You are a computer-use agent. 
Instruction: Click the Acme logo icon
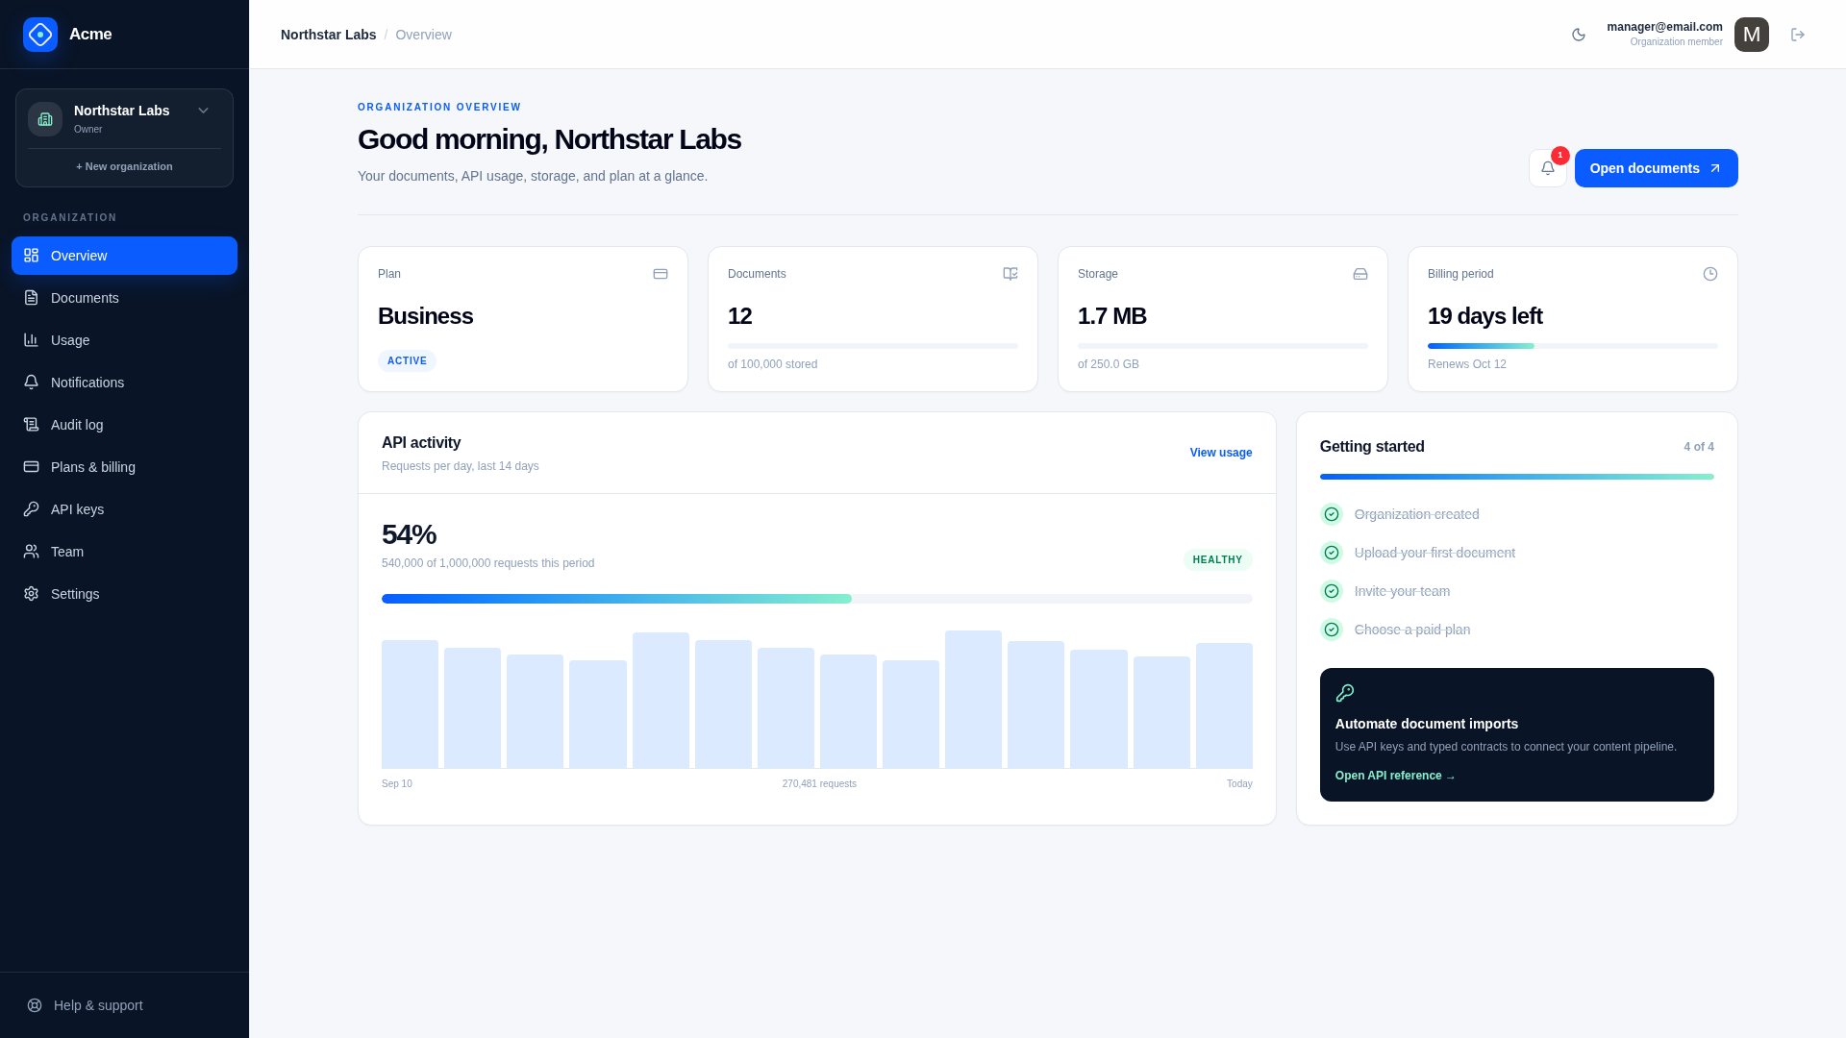40,35
